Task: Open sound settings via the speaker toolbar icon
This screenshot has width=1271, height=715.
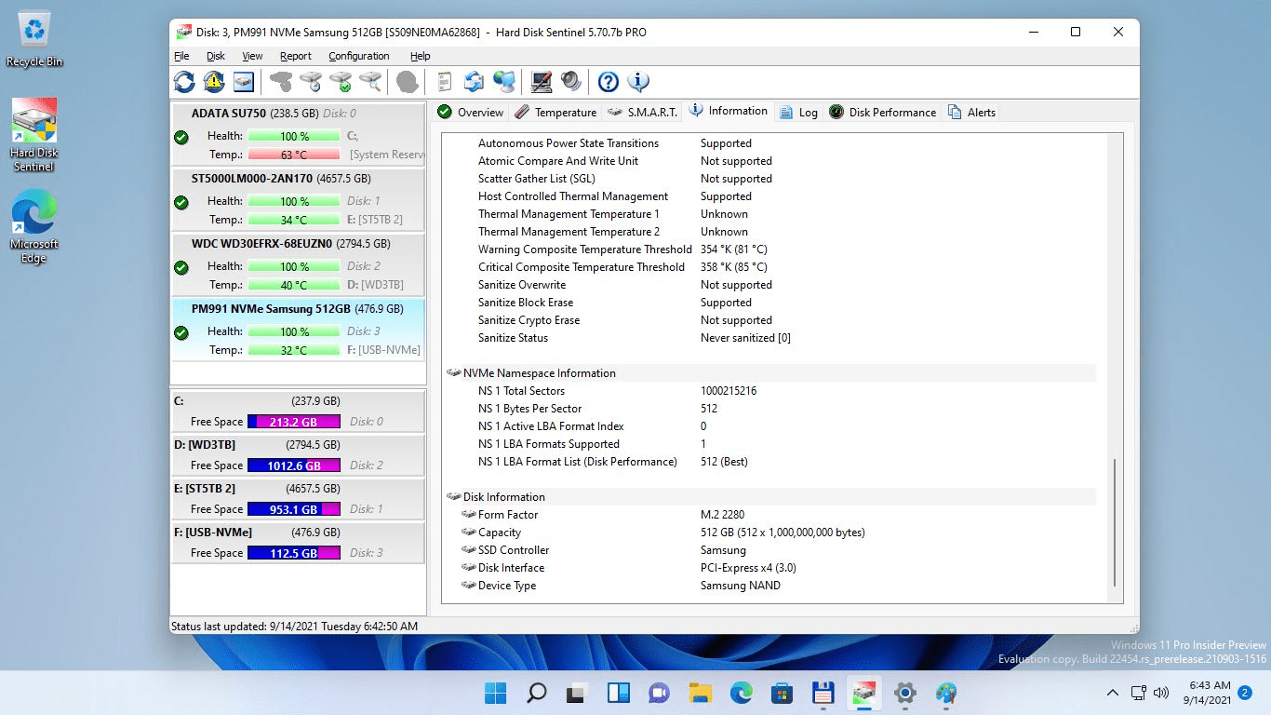Action: [x=570, y=82]
